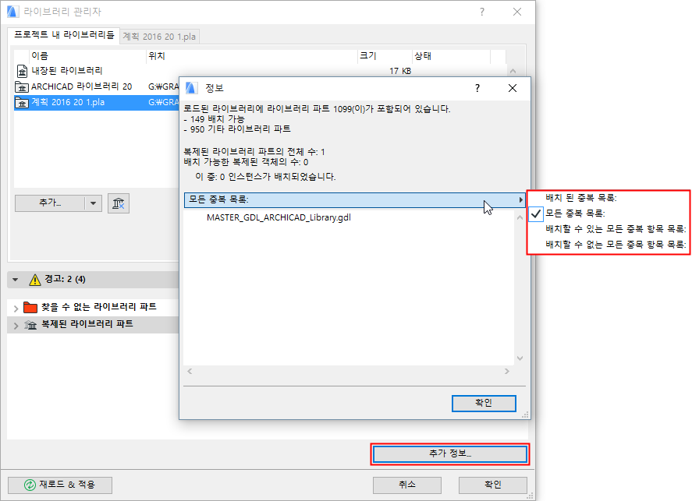This screenshot has width=692, height=501.
Task: Click the duplicated library parts icon
Action: 30,325
